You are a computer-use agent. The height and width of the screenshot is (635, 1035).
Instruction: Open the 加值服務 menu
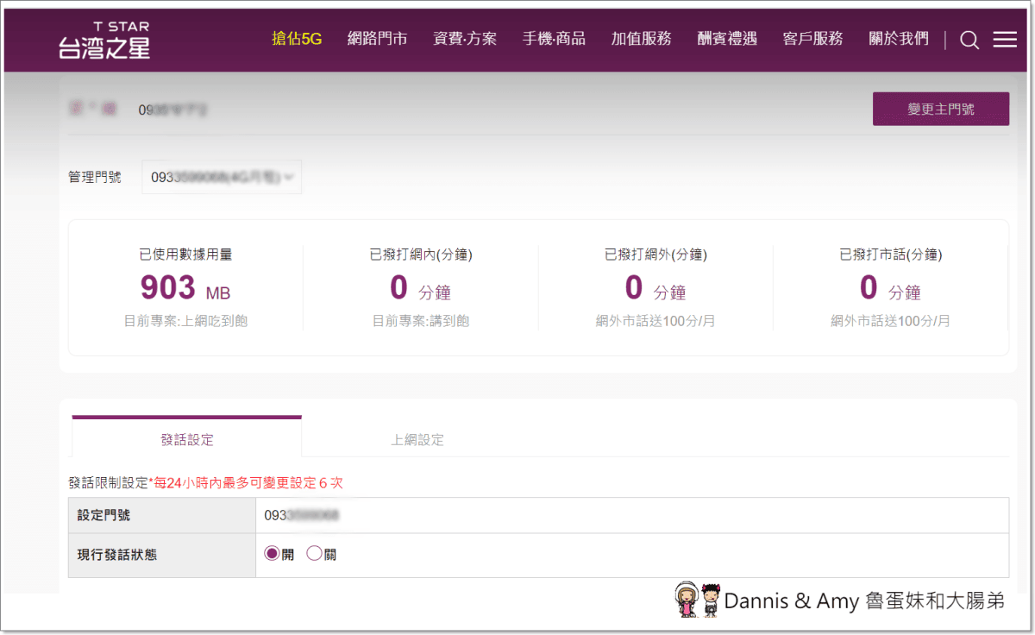point(642,39)
